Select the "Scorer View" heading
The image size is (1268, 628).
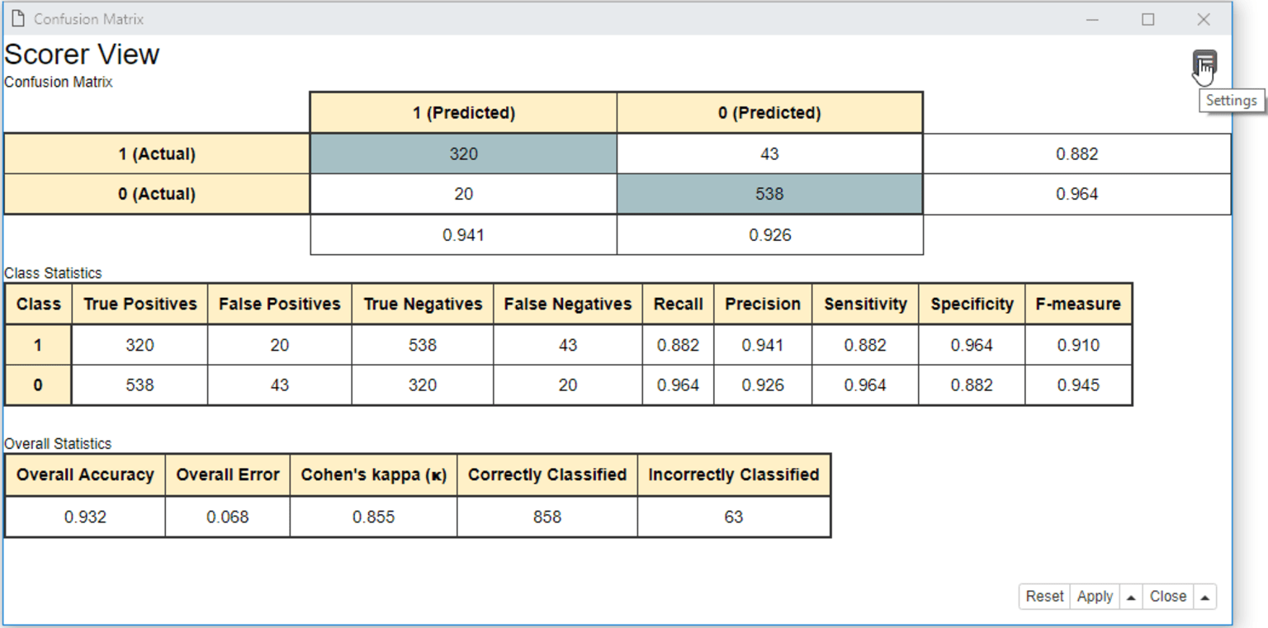coord(82,54)
